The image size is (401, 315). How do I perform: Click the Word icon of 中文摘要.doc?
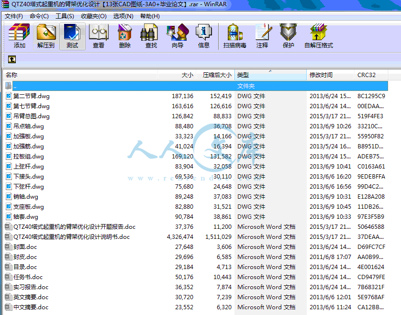[x=9, y=307]
